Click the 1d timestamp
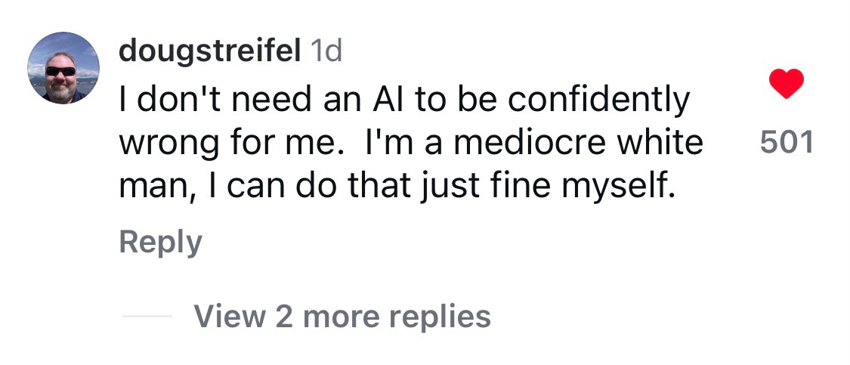Screen dimensions: 850x365 326,51
